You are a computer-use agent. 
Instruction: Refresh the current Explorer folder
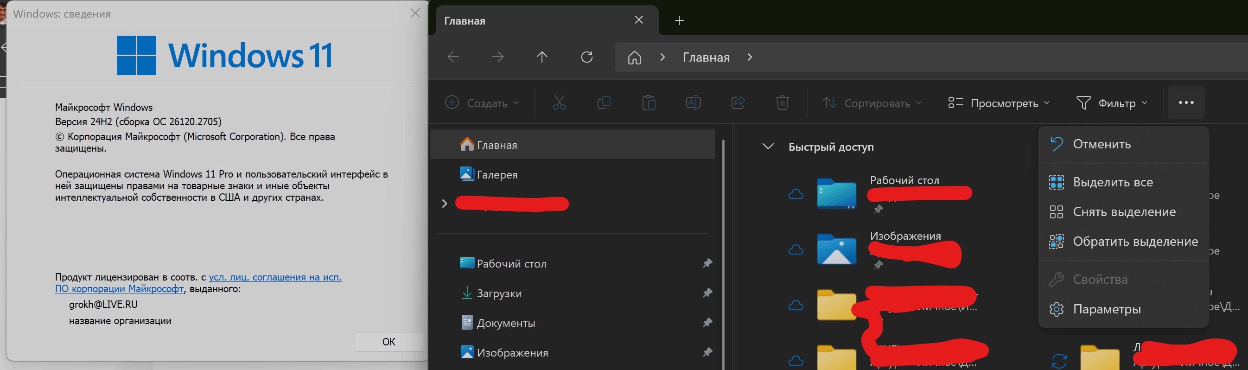coord(587,57)
